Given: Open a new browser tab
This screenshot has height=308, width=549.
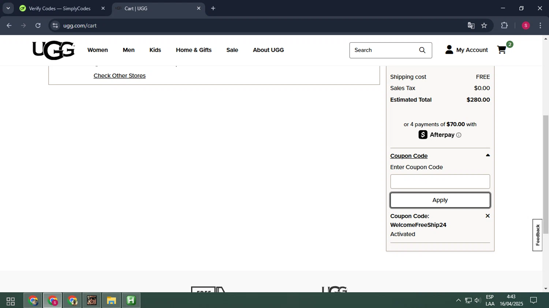Looking at the screenshot, I should click(x=213, y=8).
